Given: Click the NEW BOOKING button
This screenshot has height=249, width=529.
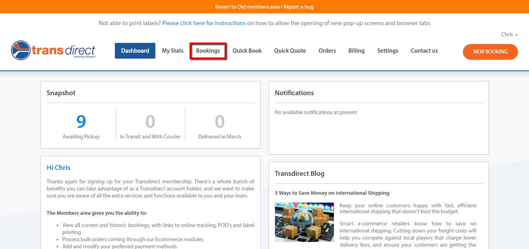Looking at the screenshot, I should pos(490,52).
